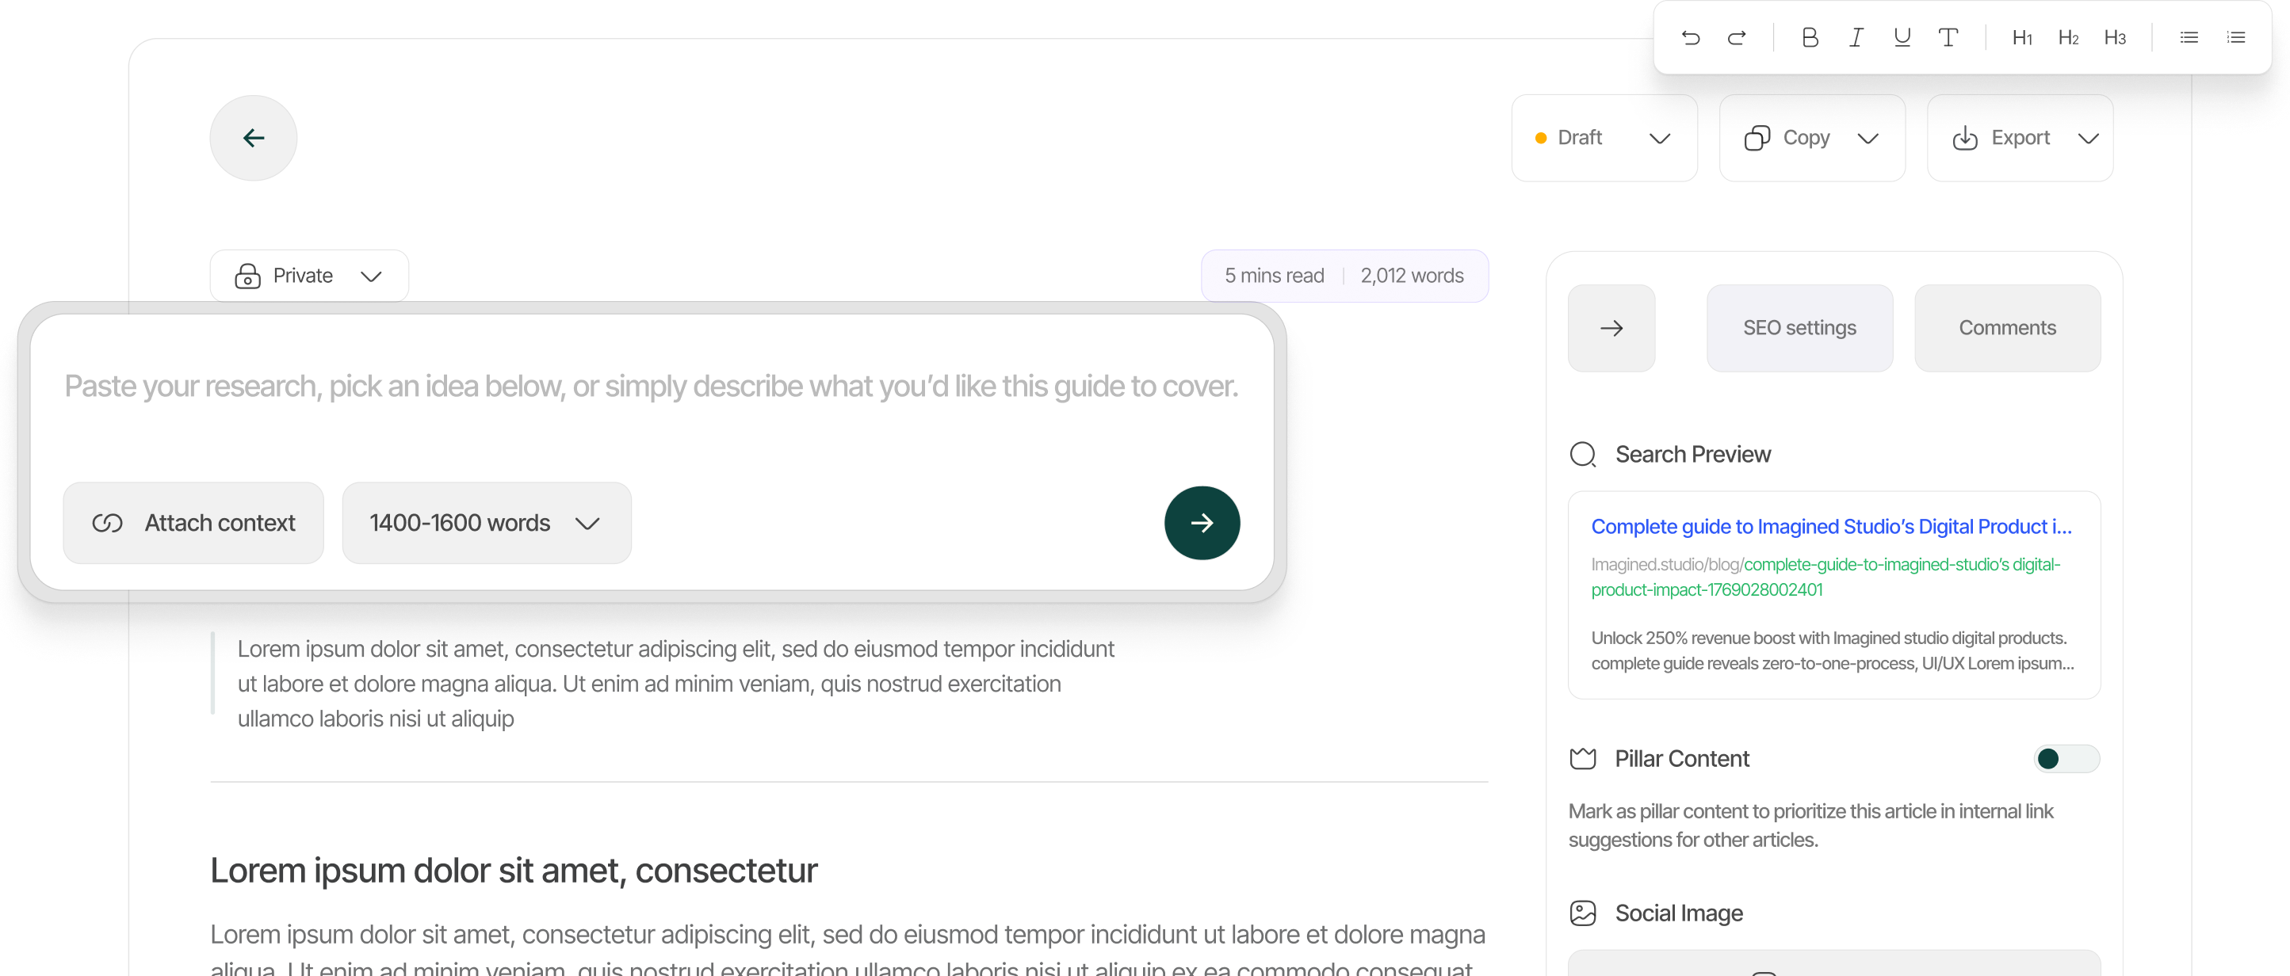Select the text style T icon
2290x976 pixels.
1948,37
